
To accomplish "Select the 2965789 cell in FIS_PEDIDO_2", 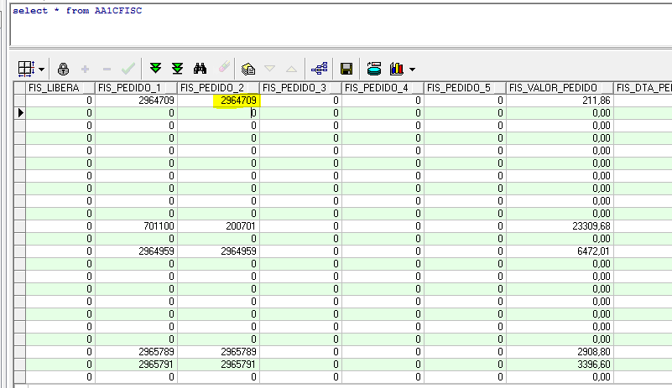I will 219,352.
